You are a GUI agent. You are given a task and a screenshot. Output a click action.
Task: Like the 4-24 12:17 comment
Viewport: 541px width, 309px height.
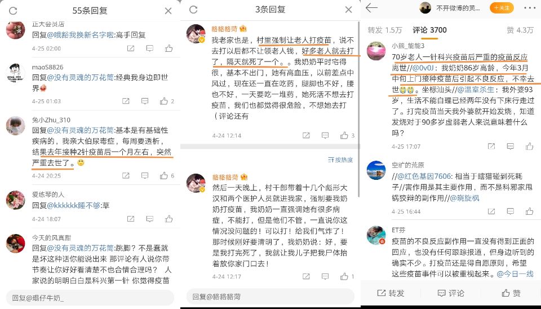point(344,276)
